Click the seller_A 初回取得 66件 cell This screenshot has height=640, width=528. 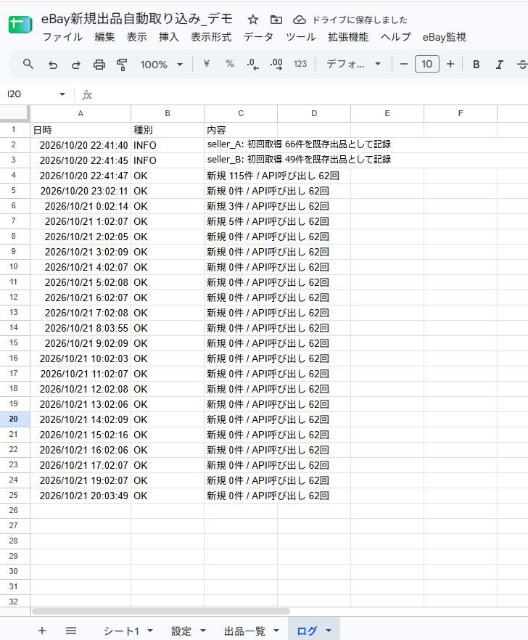point(299,144)
